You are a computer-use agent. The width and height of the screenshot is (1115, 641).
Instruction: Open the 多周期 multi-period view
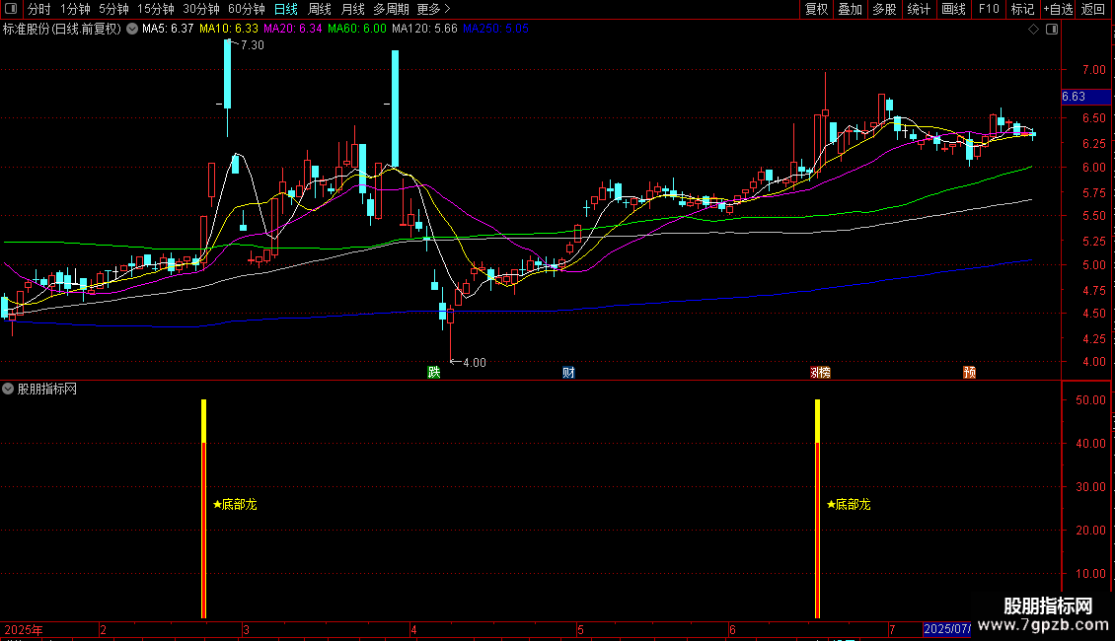pos(391,9)
